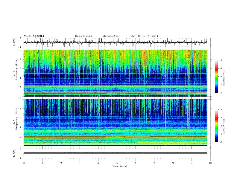Click the "-5" label on ch.2 color scale
Viewport: 237px width, 183px height.
pyautogui.click(x=221, y=126)
